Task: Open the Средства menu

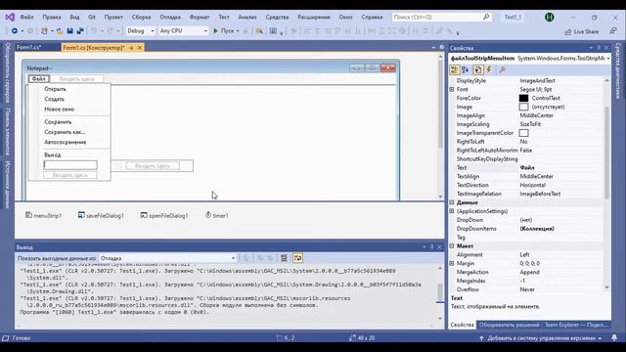Action: (277, 17)
